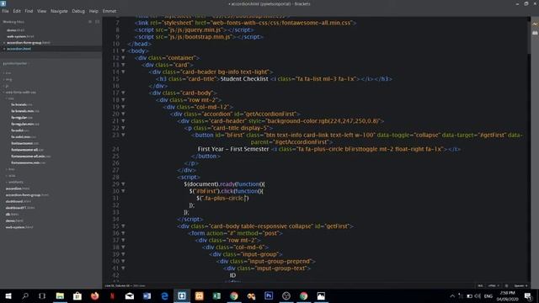The height and width of the screenshot is (303, 539).
Task: Open Photoshop from the taskbar
Action: [x=269, y=295]
